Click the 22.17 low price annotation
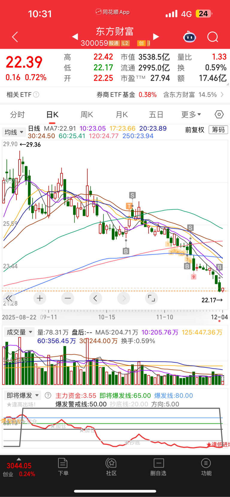The width and height of the screenshot is (230, 497). pos(212,300)
